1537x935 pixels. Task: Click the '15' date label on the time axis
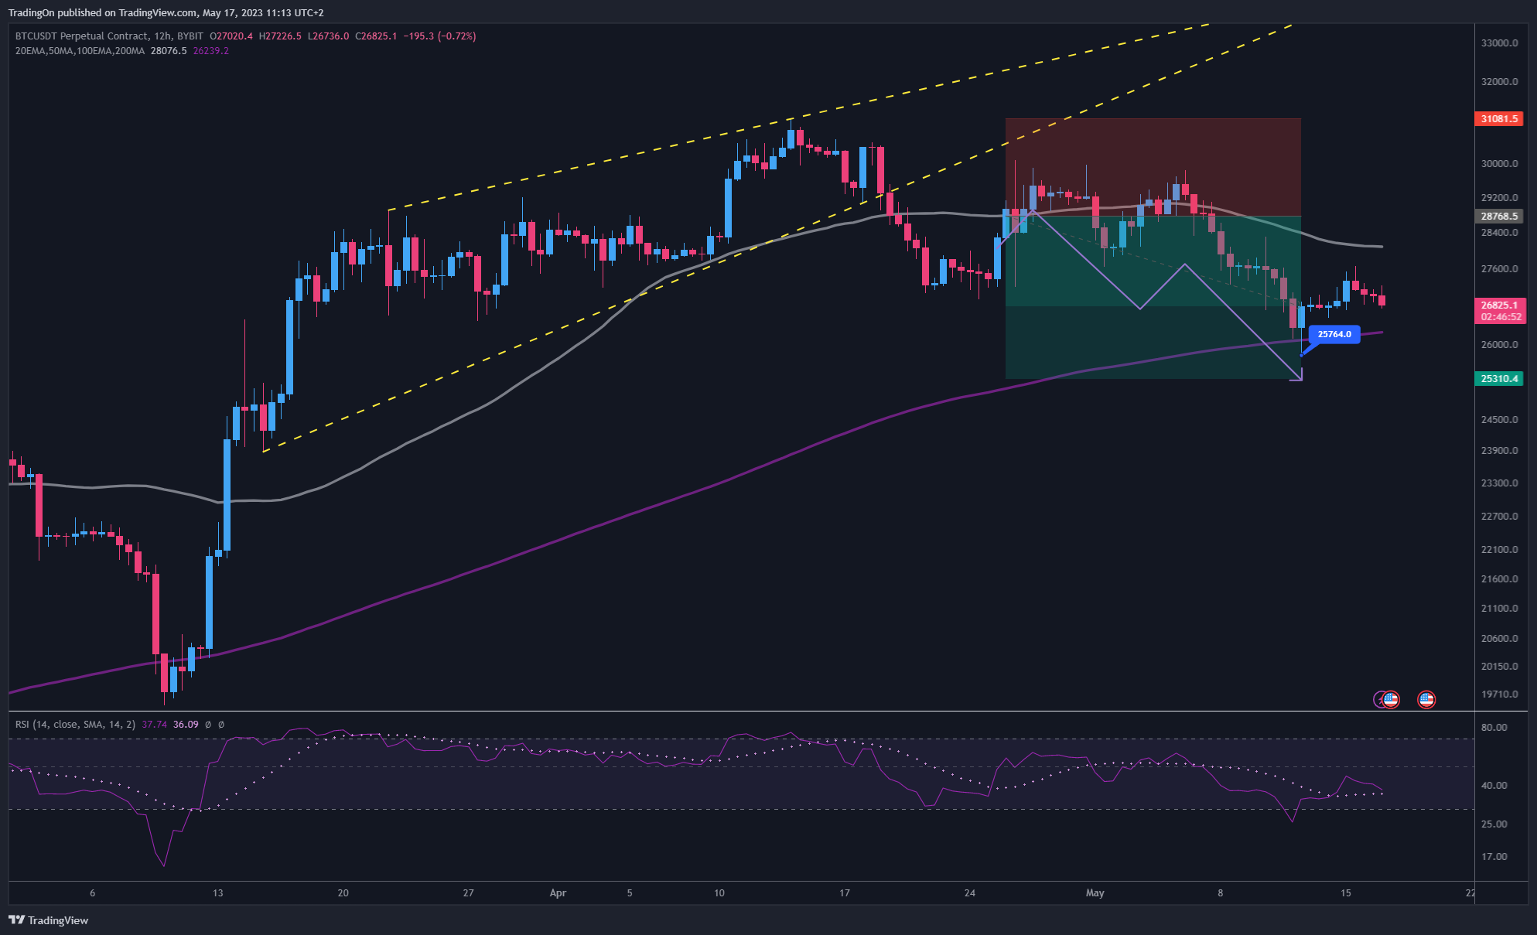(x=1346, y=893)
